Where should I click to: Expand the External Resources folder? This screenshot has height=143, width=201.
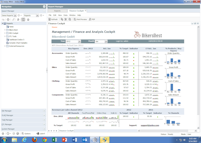pos(5,46)
